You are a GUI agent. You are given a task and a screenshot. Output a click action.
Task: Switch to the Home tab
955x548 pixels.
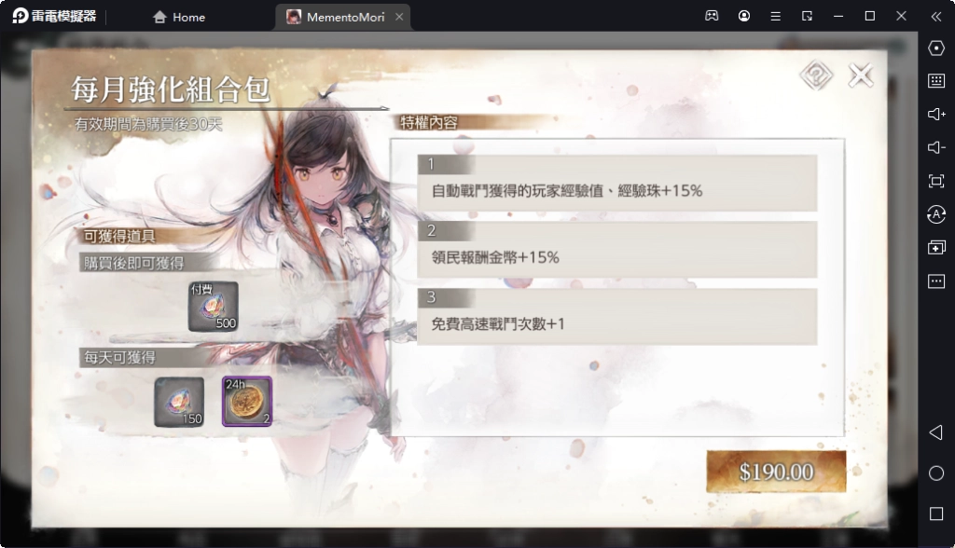coord(179,17)
